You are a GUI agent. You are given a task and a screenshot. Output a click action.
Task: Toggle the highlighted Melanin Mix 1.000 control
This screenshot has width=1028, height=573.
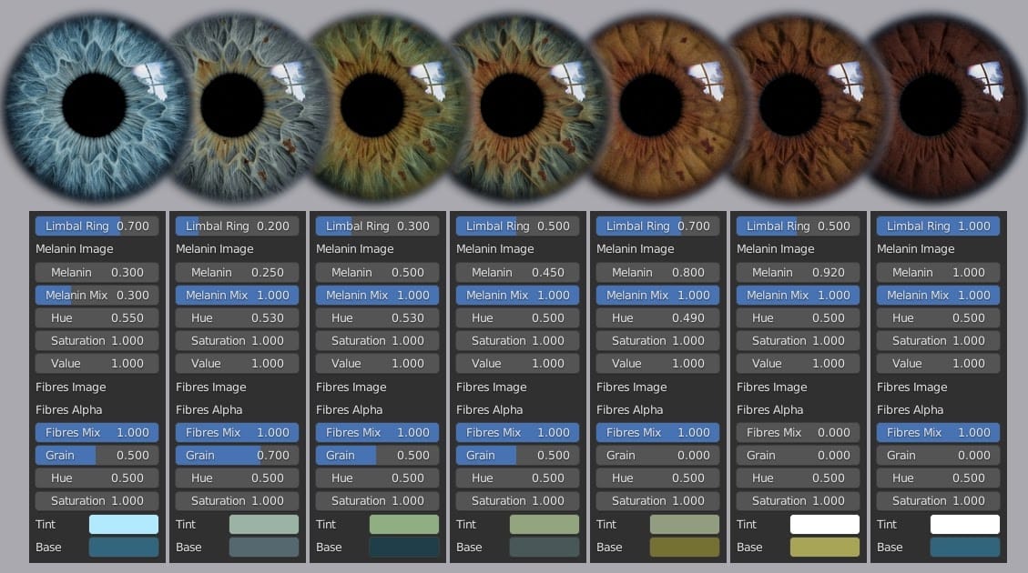(x=236, y=295)
